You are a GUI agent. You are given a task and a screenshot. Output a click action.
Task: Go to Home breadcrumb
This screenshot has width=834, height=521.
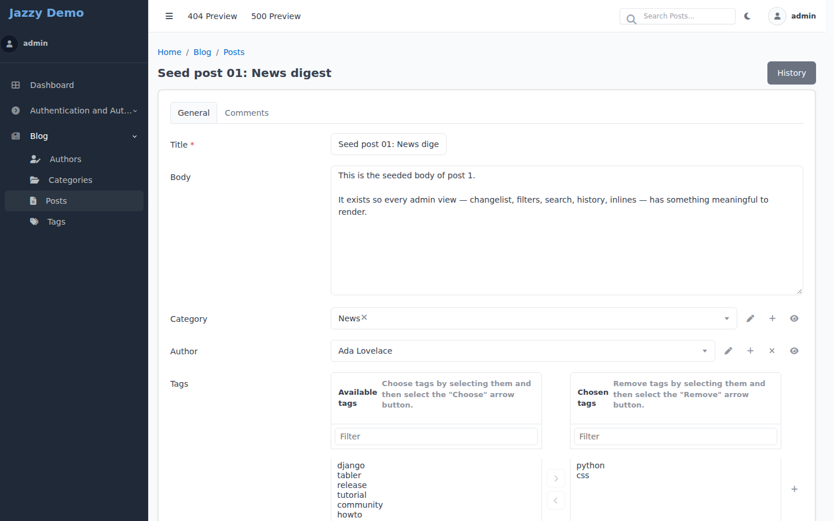(169, 52)
